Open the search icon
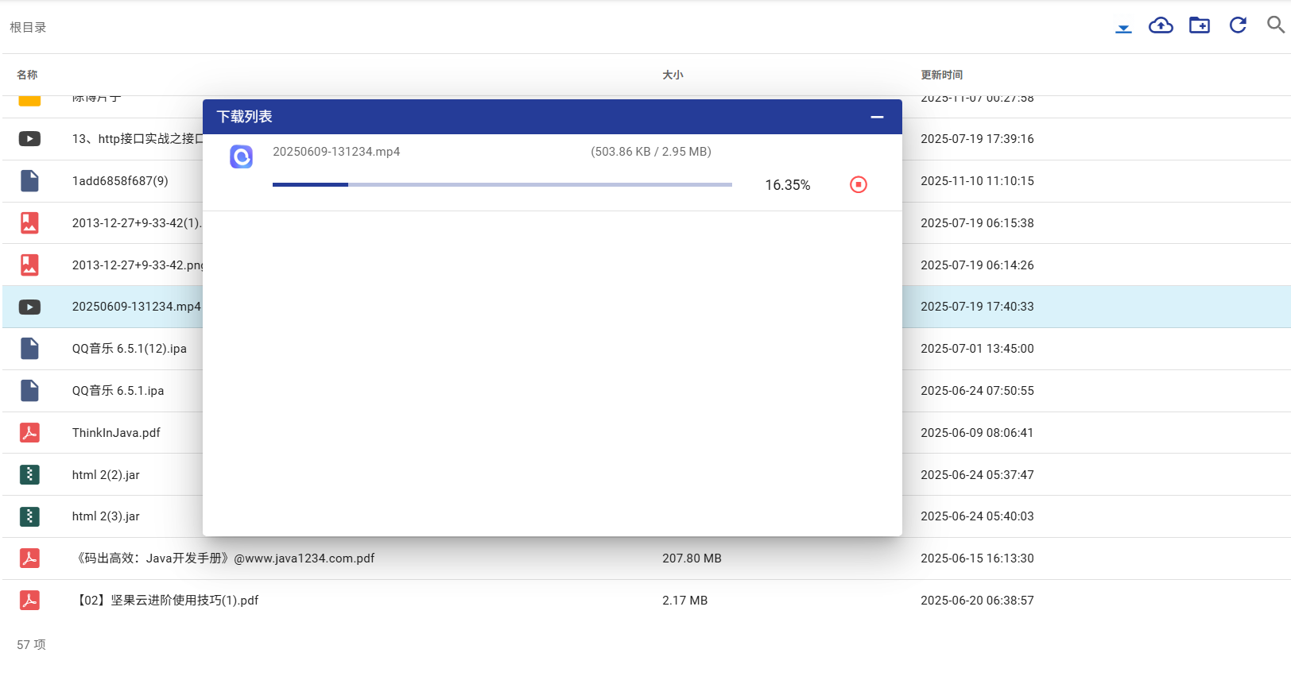The image size is (1291, 684). click(x=1275, y=25)
